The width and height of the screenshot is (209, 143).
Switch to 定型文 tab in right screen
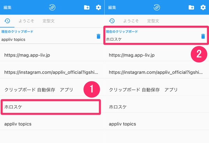point(153,21)
